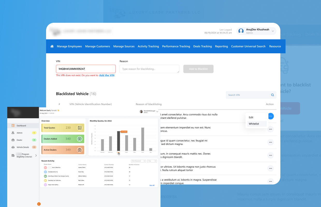Click the Program Eligibility Criteria's icon

(x=13, y=155)
